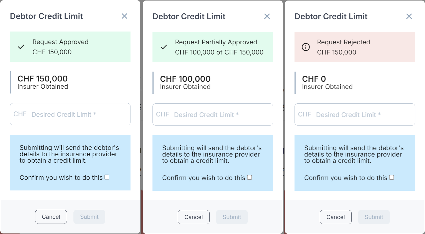
Task: Click the checkmark icon beside Request Approved
Action: (x=21, y=47)
